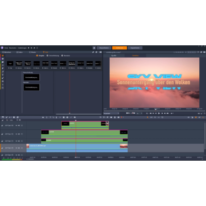This screenshot has width=206, height=206.
Task: Mute audio of A/V Spur (5)
Action: (x=19, y=134)
